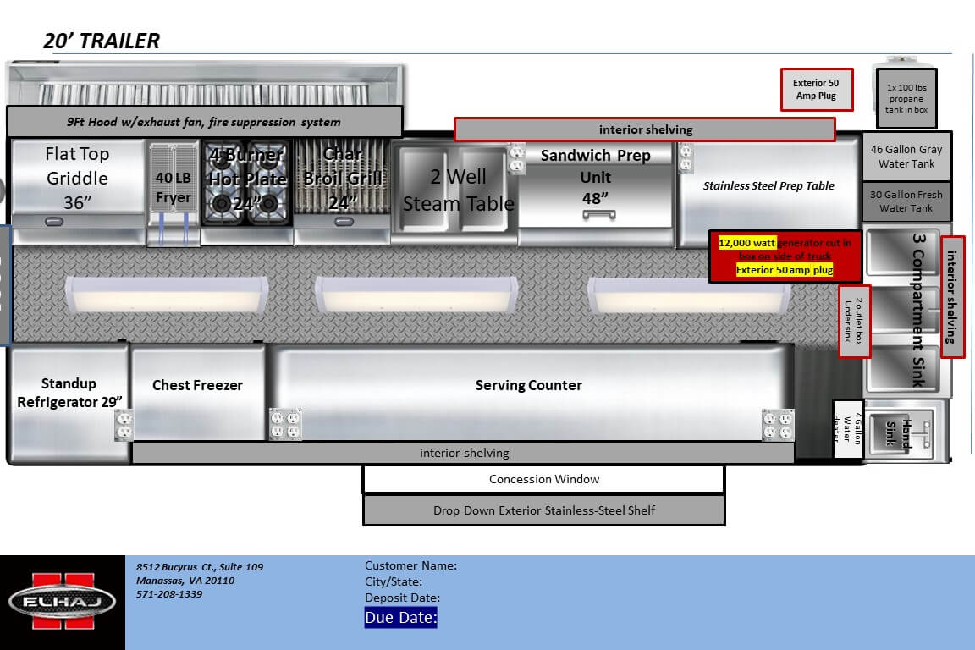Click the Customer Name field
Viewport: 975px width, 650px height.
click(x=410, y=565)
